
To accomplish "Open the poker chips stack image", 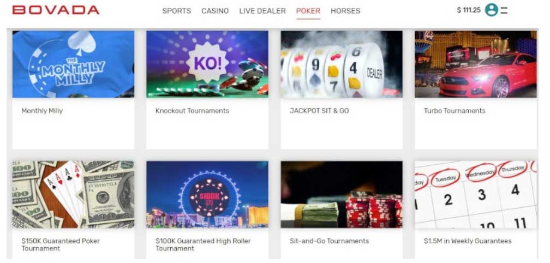I will click(342, 195).
